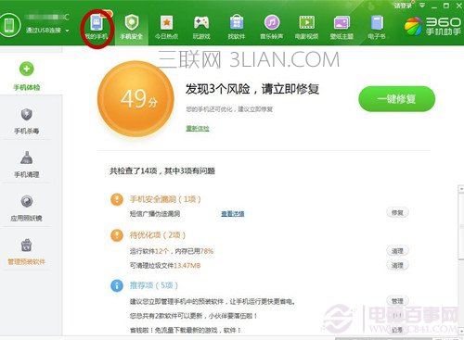
Task: Click 清理 button for 13.47MB junk files
Action: [x=397, y=265]
